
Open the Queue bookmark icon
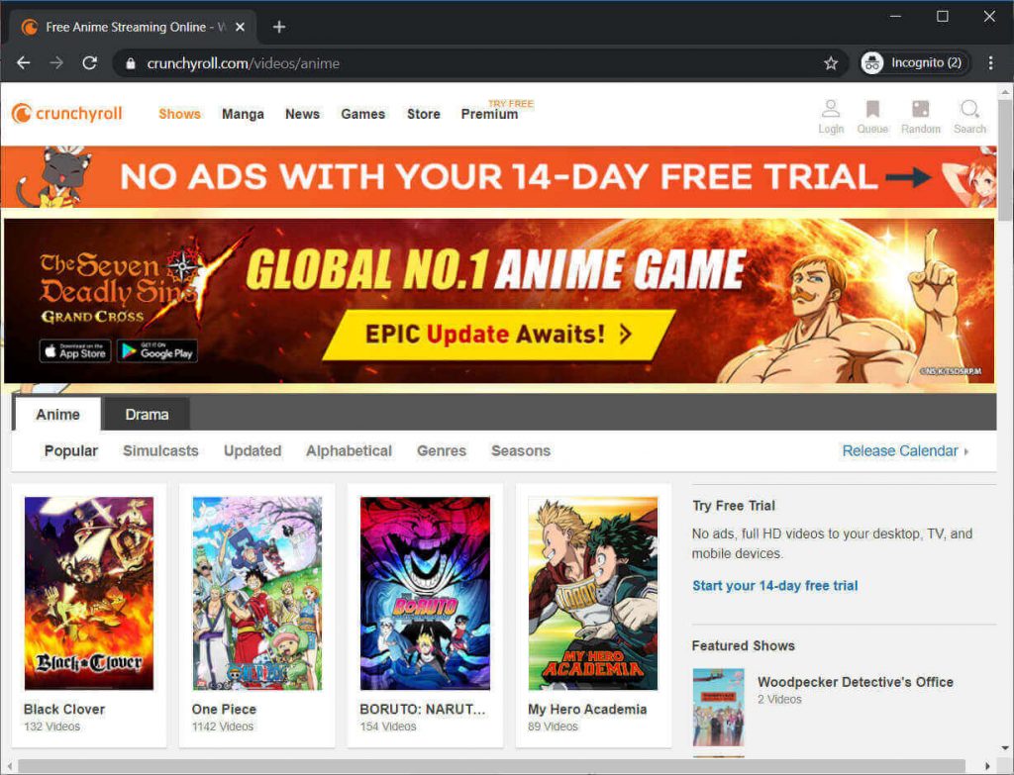[872, 117]
